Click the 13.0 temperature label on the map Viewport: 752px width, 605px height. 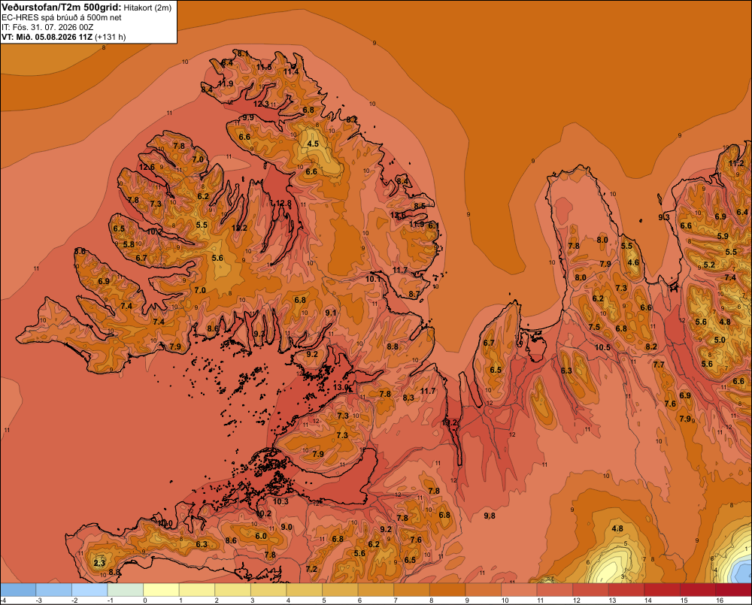[x=341, y=387]
